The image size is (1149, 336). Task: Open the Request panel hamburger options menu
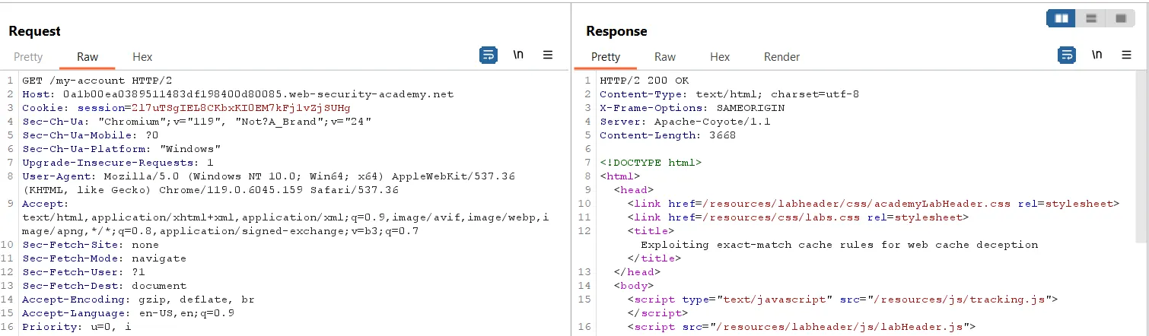point(547,55)
